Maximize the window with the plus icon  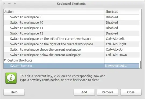tap(15, 4)
